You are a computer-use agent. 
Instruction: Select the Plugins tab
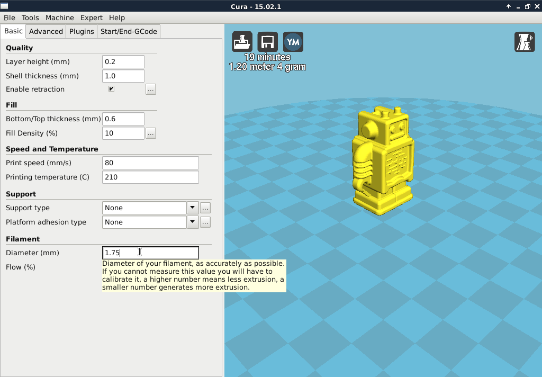pyautogui.click(x=82, y=31)
